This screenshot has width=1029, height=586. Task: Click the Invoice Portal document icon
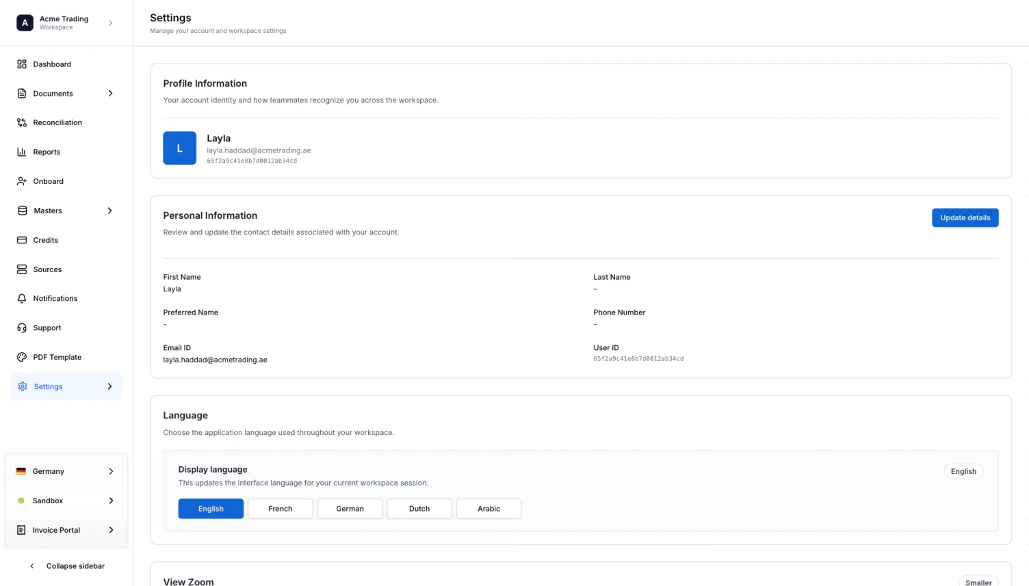click(x=21, y=530)
